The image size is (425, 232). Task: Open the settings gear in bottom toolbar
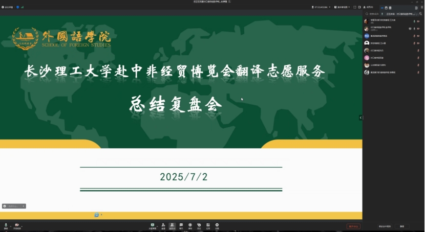coord(217,225)
